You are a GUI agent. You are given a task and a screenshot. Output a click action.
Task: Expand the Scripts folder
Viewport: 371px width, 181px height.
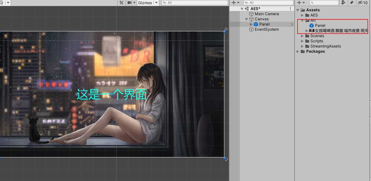[302, 41]
